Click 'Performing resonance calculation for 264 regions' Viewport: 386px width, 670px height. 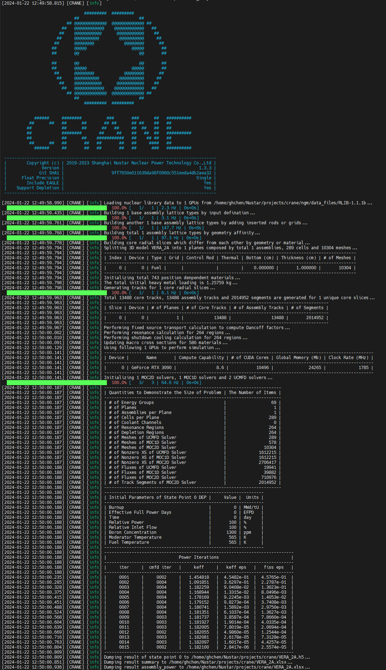click(167, 333)
